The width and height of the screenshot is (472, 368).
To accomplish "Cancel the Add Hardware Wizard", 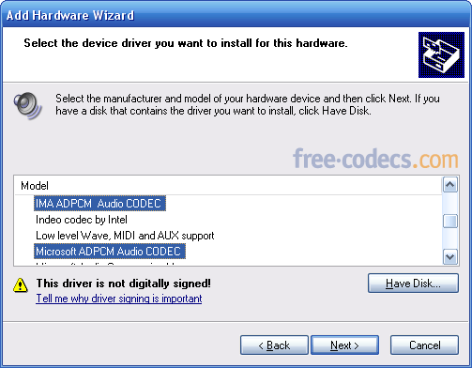I will point(424,345).
